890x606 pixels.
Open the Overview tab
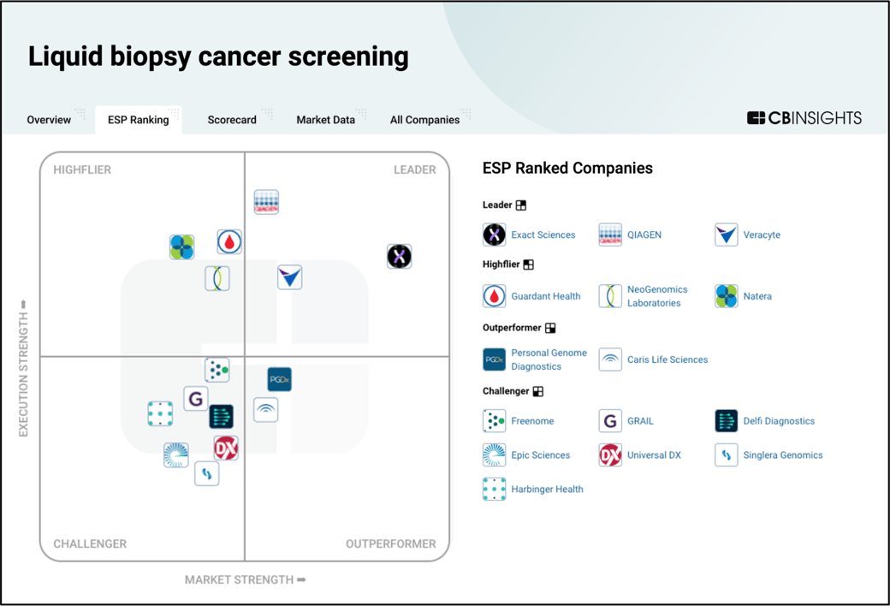click(x=49, y=120)
